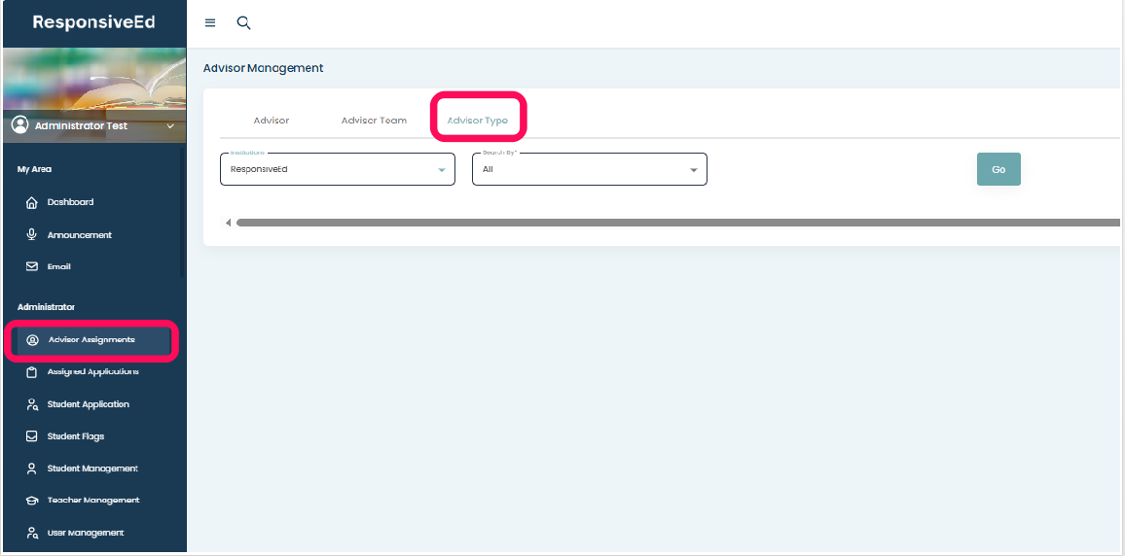This screenshot has height=556, width=1125.
Task: Click the hamburger menu icon
Action: [x=210, y=23]
